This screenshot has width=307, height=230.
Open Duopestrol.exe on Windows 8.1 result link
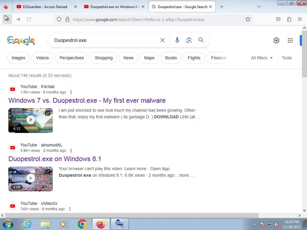pyautogui.click(x=55, y=159)
